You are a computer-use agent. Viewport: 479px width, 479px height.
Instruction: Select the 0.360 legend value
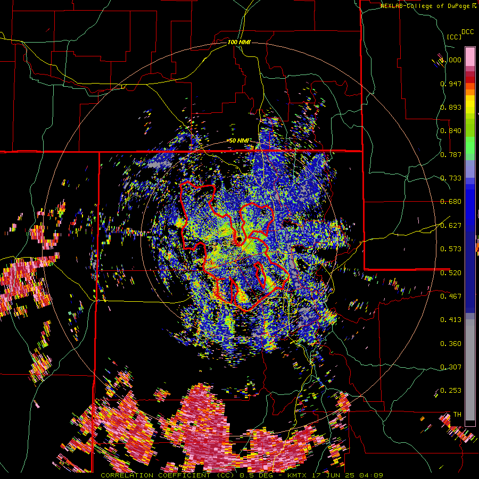point(451,344)
